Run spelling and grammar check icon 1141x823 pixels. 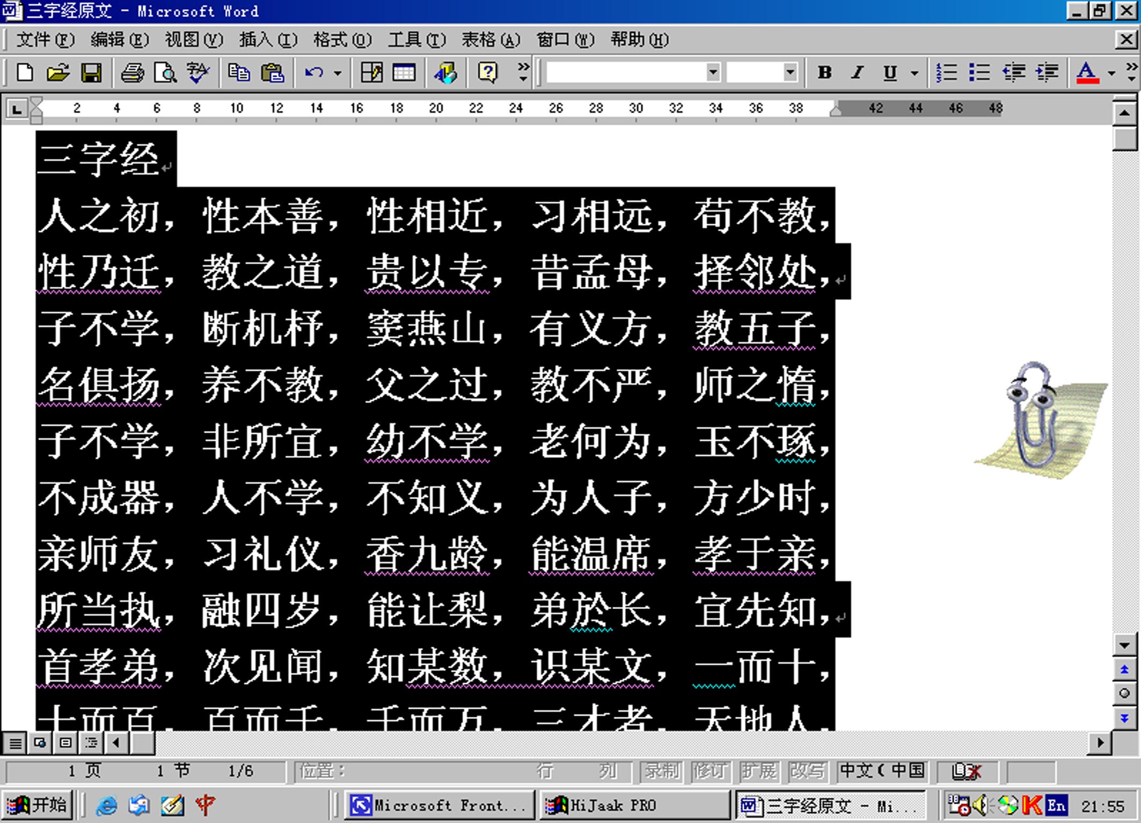tap(198, 72)
